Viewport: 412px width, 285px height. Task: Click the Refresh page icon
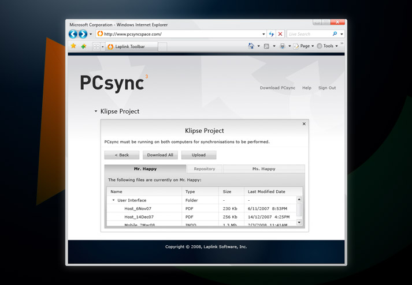point(271,34)
